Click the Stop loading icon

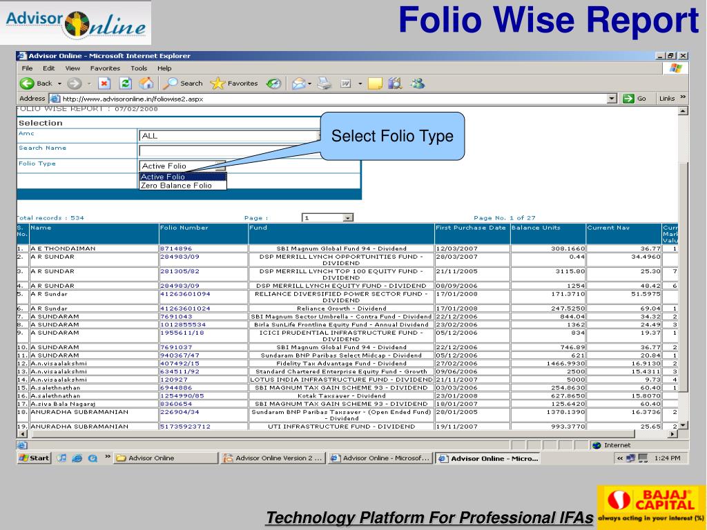pyautogui.click(x=104, y=84)
